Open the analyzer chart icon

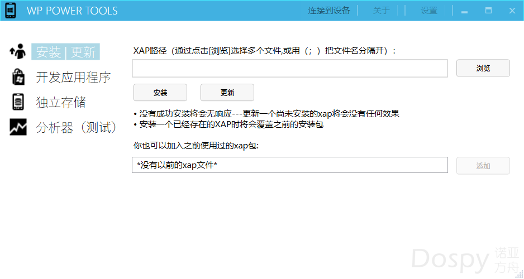pos(18,127)
